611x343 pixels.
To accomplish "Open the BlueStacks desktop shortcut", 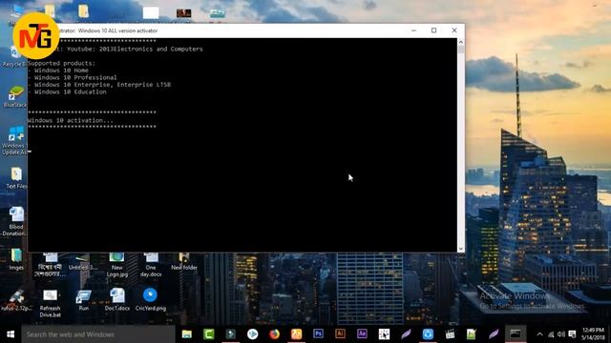I will coord(15,96).
